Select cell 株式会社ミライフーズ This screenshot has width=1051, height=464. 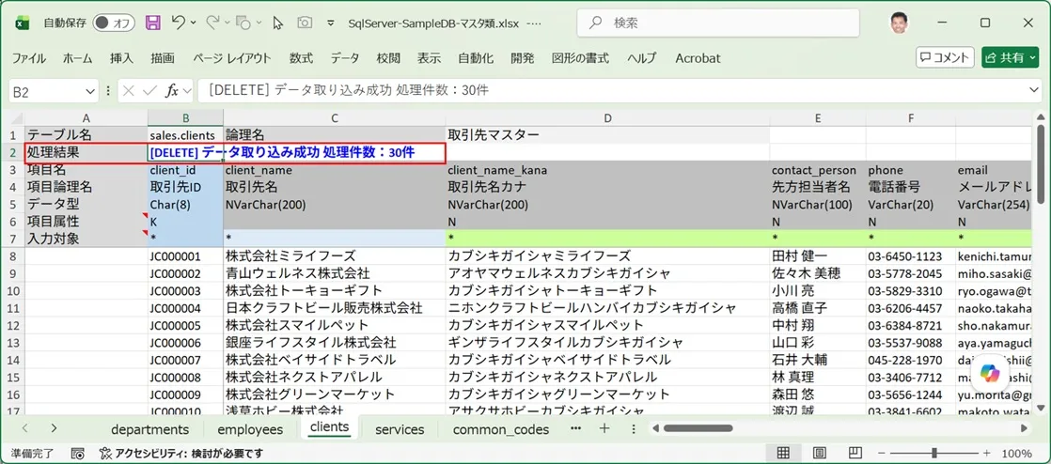(x=335, y=255)
